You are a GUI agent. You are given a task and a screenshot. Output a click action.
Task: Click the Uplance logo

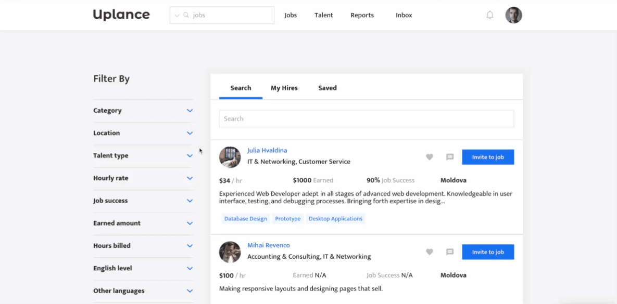click(x=121, y=15)
